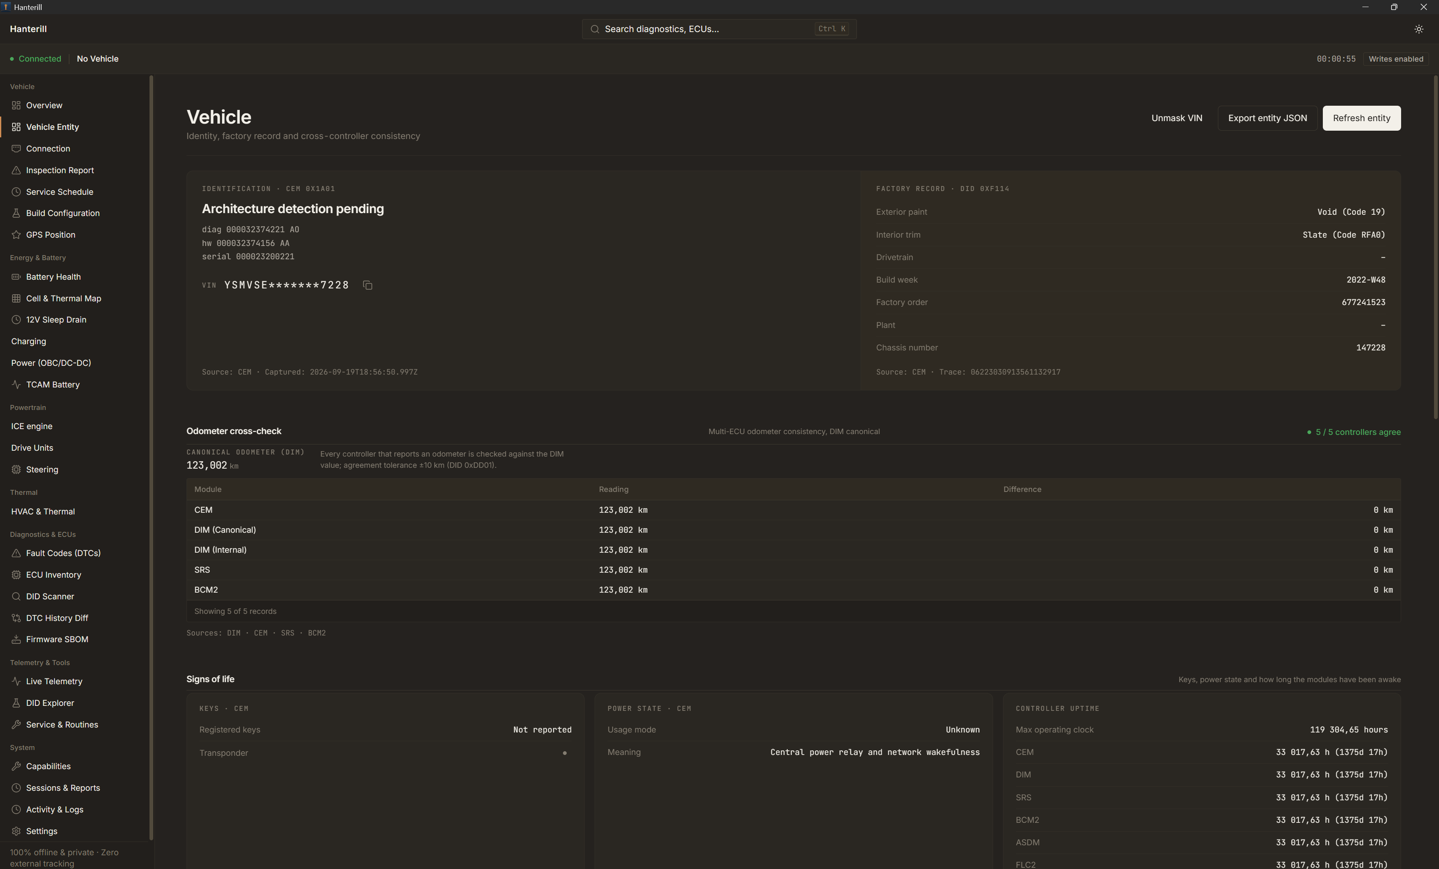Click Export entity JSON button
This screenshot has height=869, width=1439.
click(1267, 119)
